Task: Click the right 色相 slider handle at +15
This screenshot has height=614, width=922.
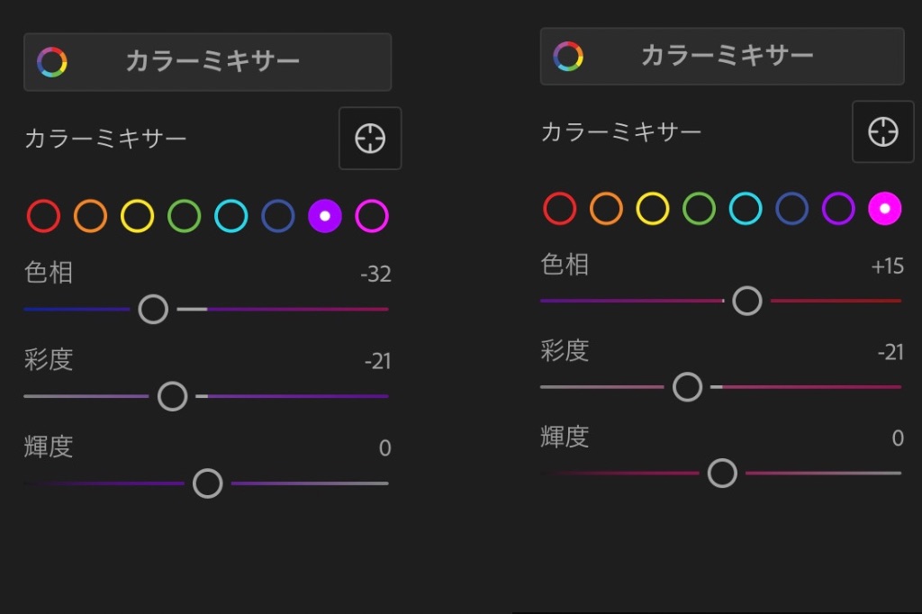Action: pyautogui.click(x=747, y=301)
